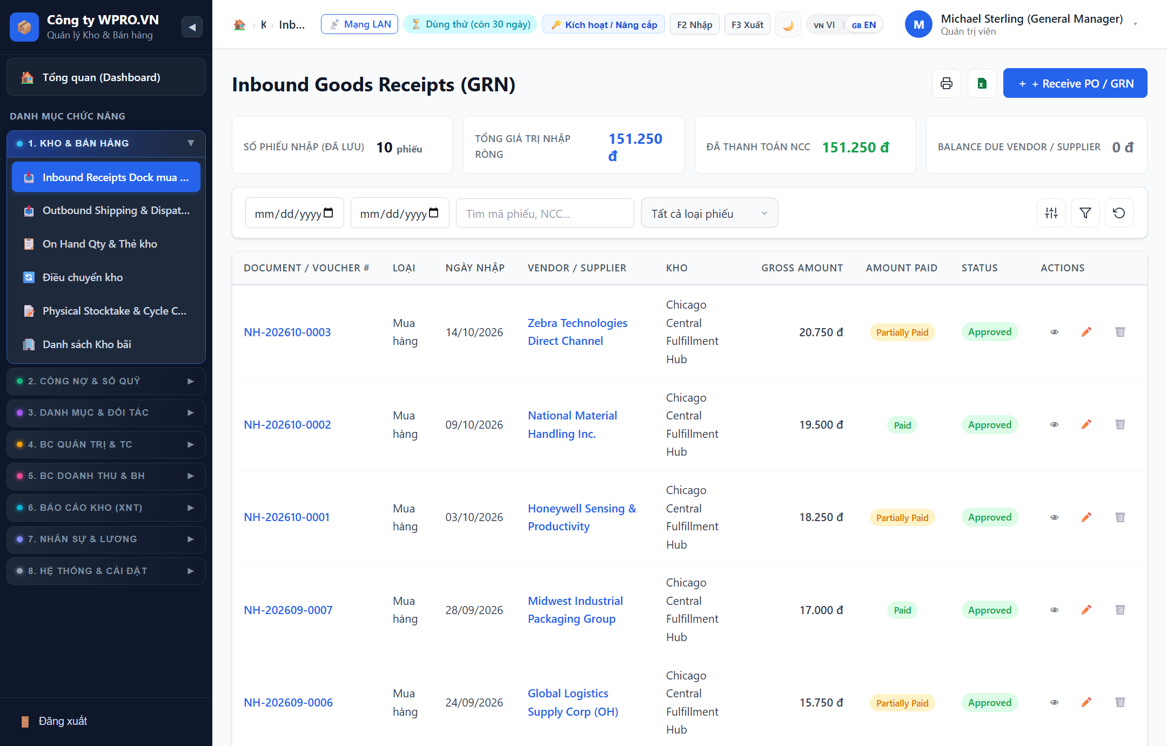Viewport: 1167px width, 746px height.
Task: Edit receipt NH-202610-0003 pencil icon
Action: pos(1086,332)
